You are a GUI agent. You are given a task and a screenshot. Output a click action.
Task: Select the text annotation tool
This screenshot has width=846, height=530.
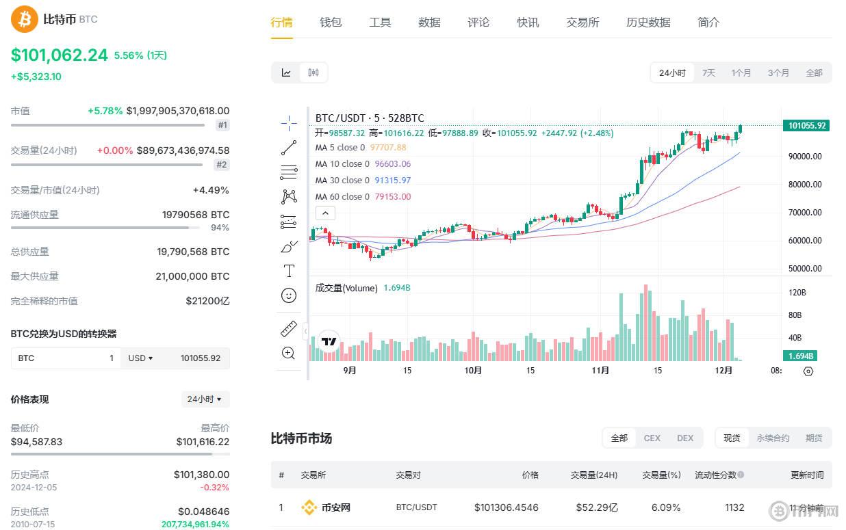289,271
